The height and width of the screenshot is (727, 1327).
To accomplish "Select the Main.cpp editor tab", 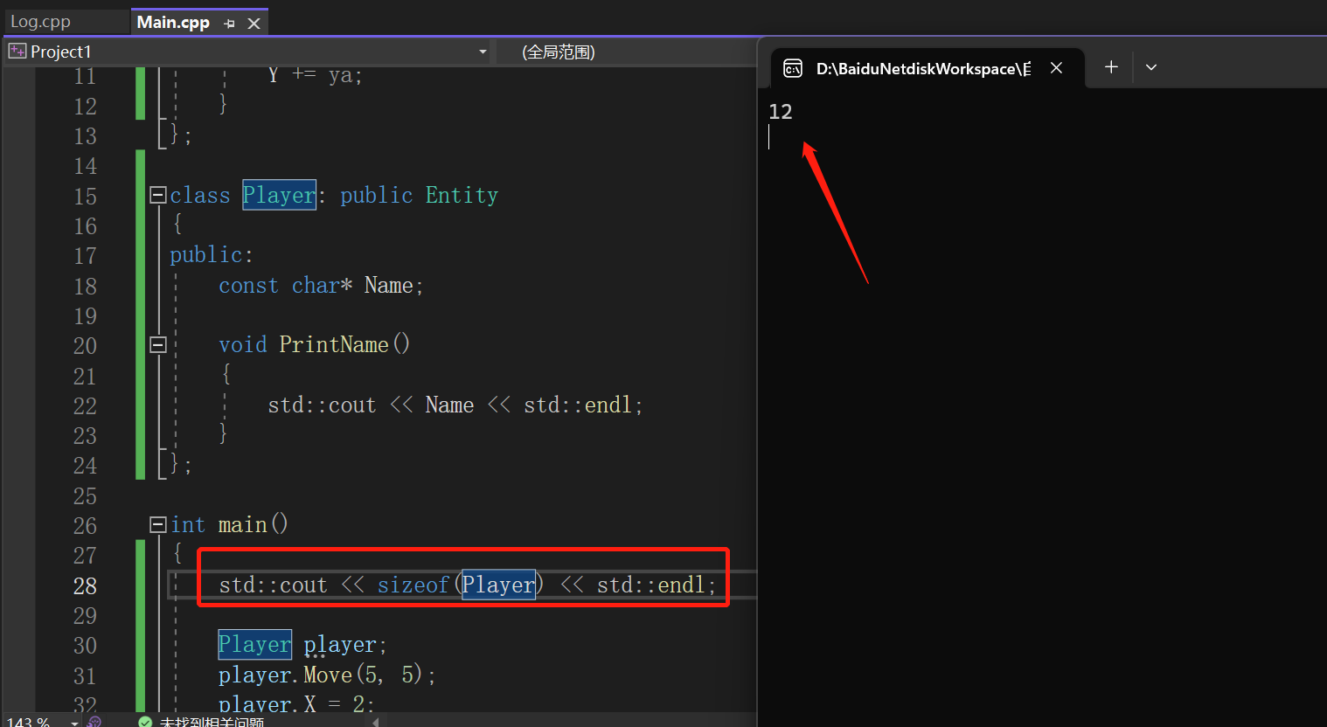I will pyautogui.click(x=173, y=22).
